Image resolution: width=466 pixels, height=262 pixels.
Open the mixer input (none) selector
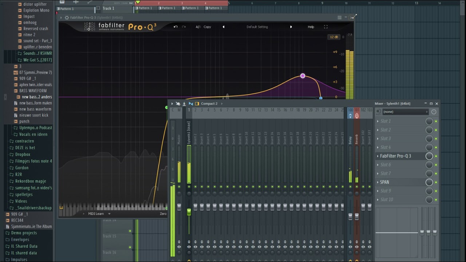pos(406,112)
